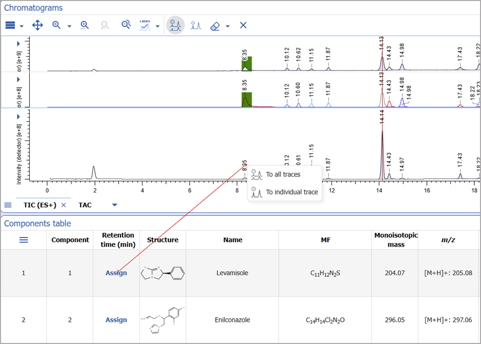Select the pan/move chromatogram tool
The height and width of the screenshot is (344, 481).
pos(37,25)
